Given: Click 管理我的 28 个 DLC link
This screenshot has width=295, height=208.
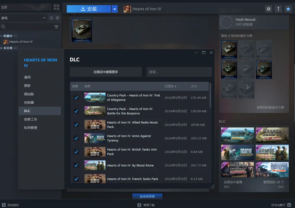Looking at the screenshot, I should [x=273, y=184].
